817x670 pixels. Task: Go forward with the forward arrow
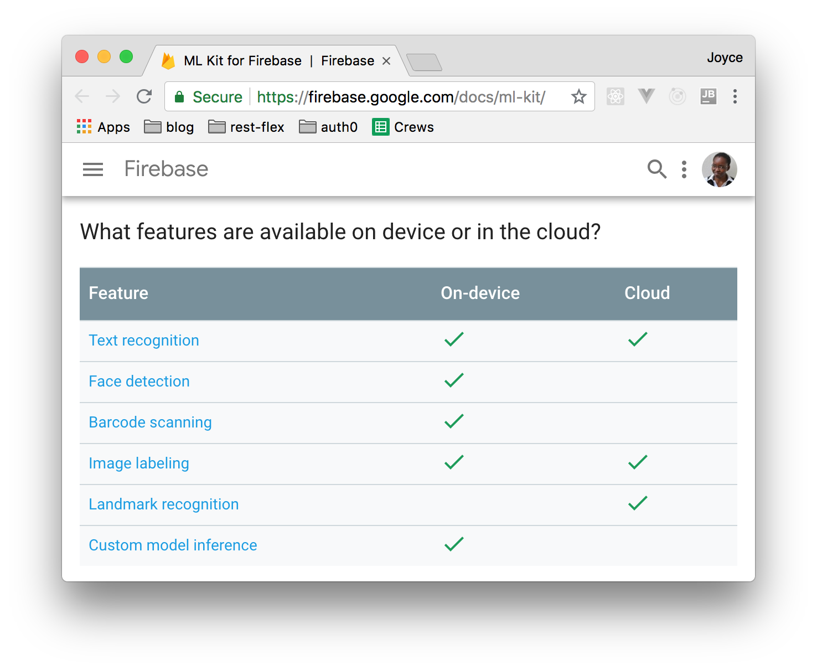point(113,96)
